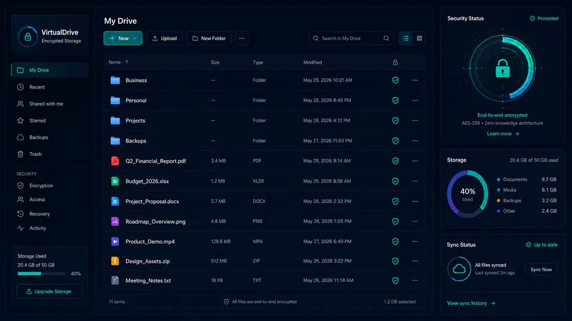Toggle Name column sort arrow
Viewport: 572px width, 321px height.
[127, 62]
